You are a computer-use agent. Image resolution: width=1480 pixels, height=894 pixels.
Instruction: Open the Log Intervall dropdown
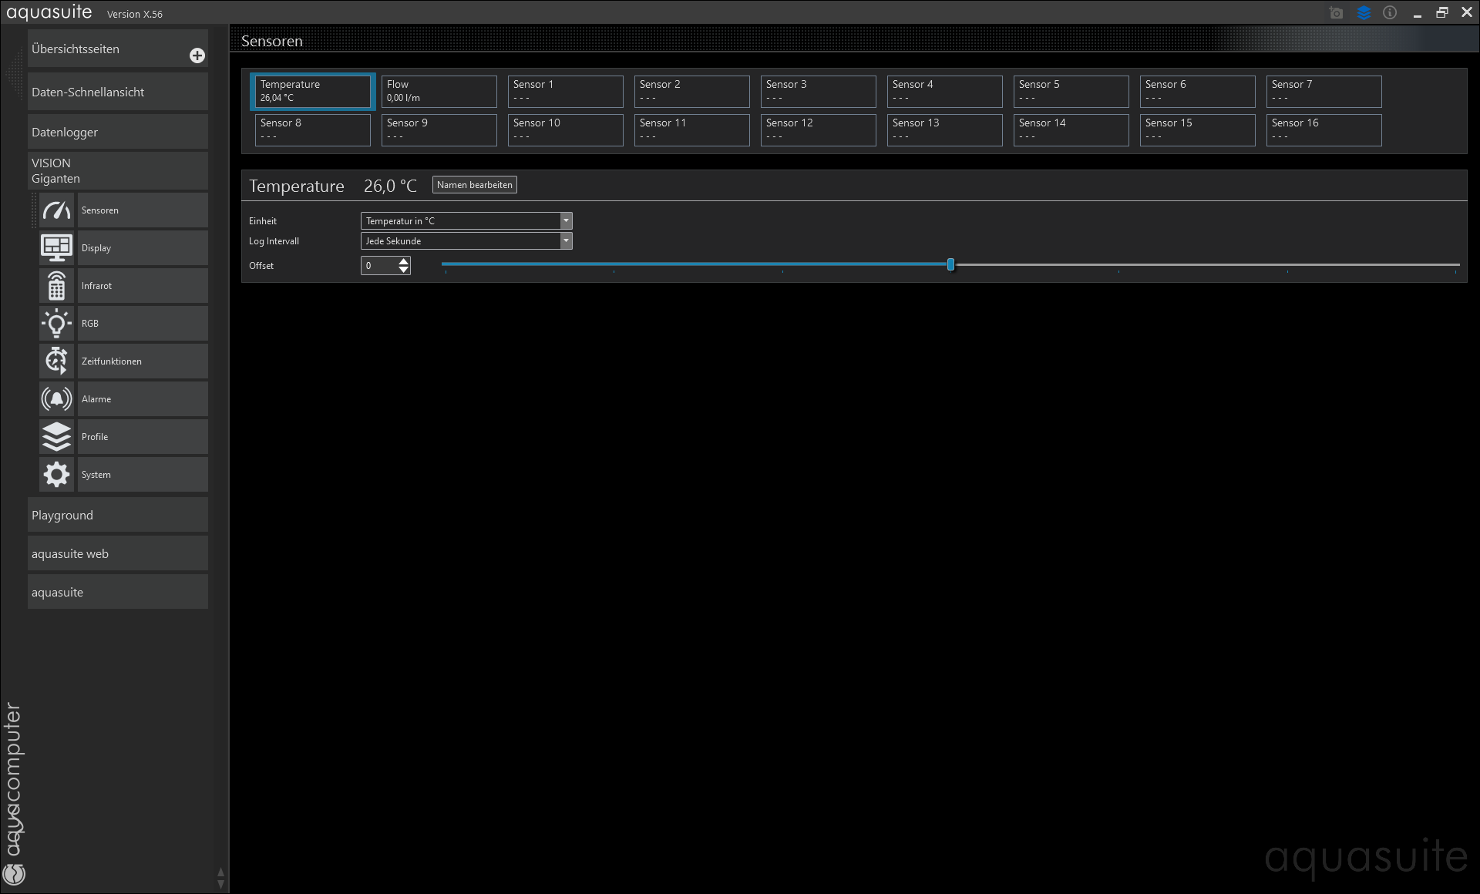click(566, 241)
